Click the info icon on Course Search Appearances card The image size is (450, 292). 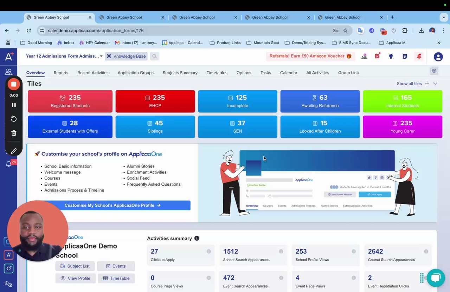[x=426, y=251]
